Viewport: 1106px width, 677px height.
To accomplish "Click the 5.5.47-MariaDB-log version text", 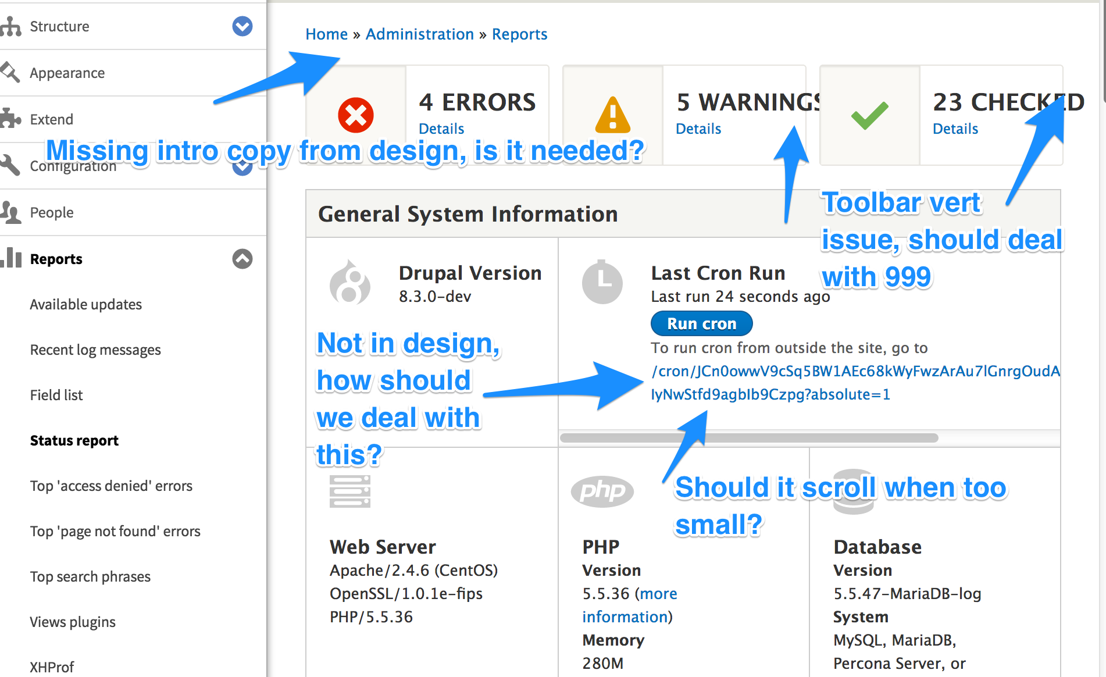I will [907, 593].
